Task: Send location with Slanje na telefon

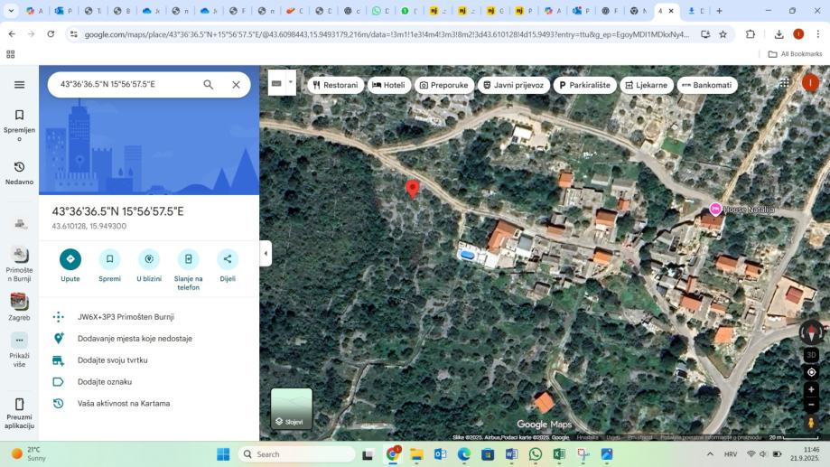Action: click(189, 269)
